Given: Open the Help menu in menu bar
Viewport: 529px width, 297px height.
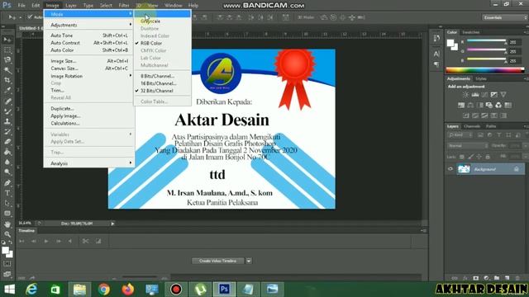Looking at the screenshot, I should click(x=193, y=6).
